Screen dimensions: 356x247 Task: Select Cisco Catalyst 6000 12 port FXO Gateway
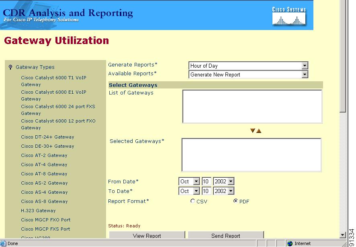click(x=58, y=125)
